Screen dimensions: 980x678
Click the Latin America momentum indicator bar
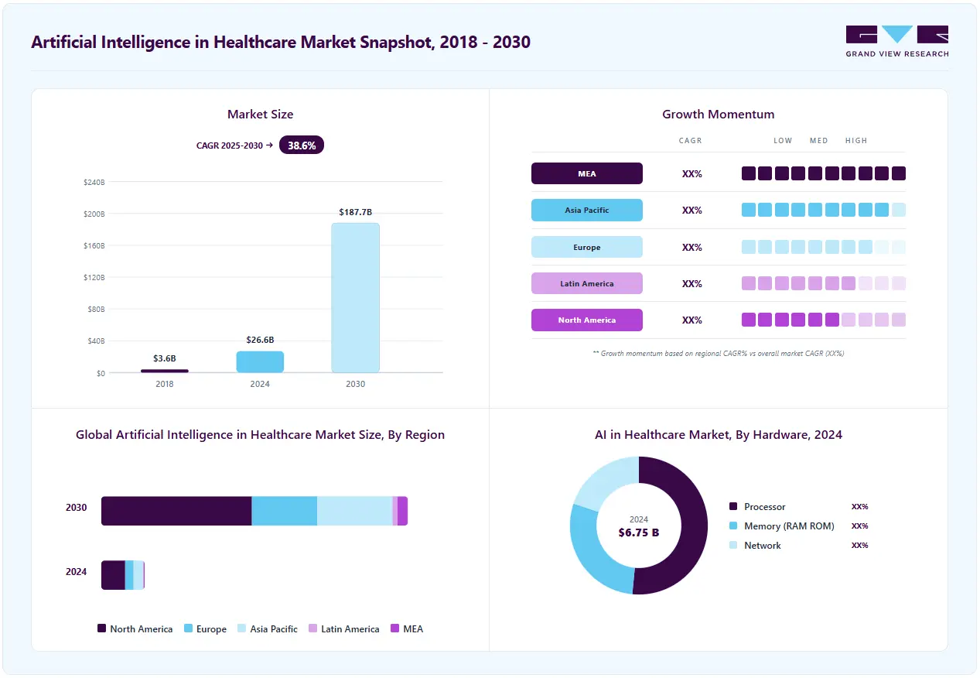tap(824, 283)
